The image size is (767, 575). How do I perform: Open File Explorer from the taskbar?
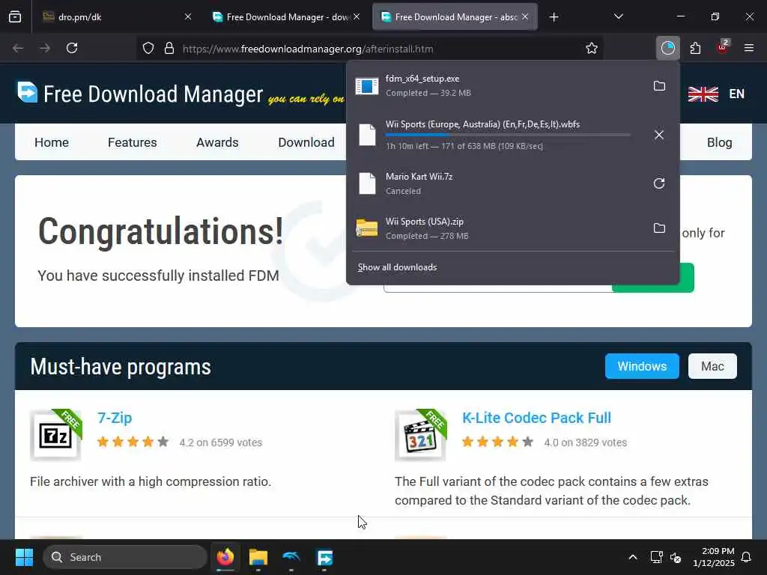pyautogui.click(x=258, y=557)
